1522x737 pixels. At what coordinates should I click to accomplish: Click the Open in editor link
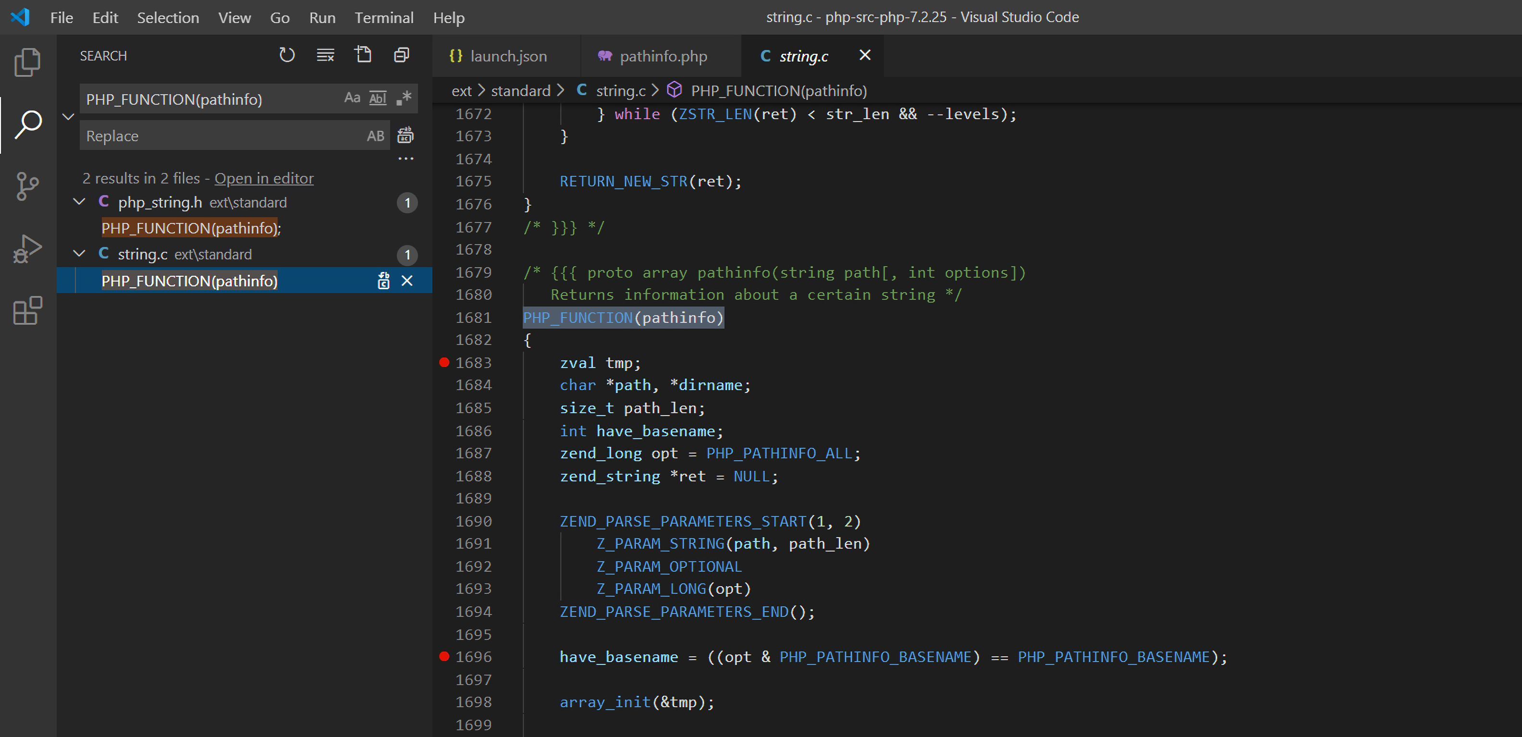pos(263,178)
